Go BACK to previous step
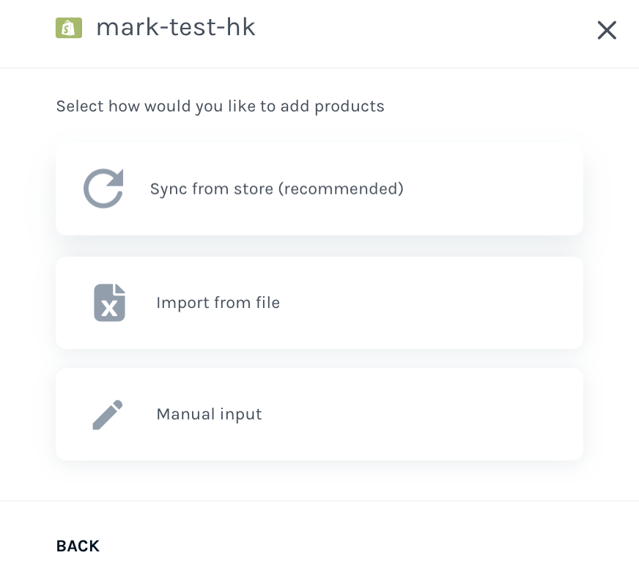 tap(78, 546)
